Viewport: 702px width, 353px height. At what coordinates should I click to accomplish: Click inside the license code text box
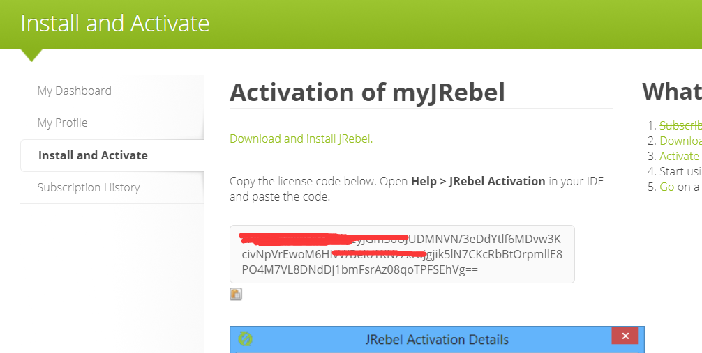(401, 254)
